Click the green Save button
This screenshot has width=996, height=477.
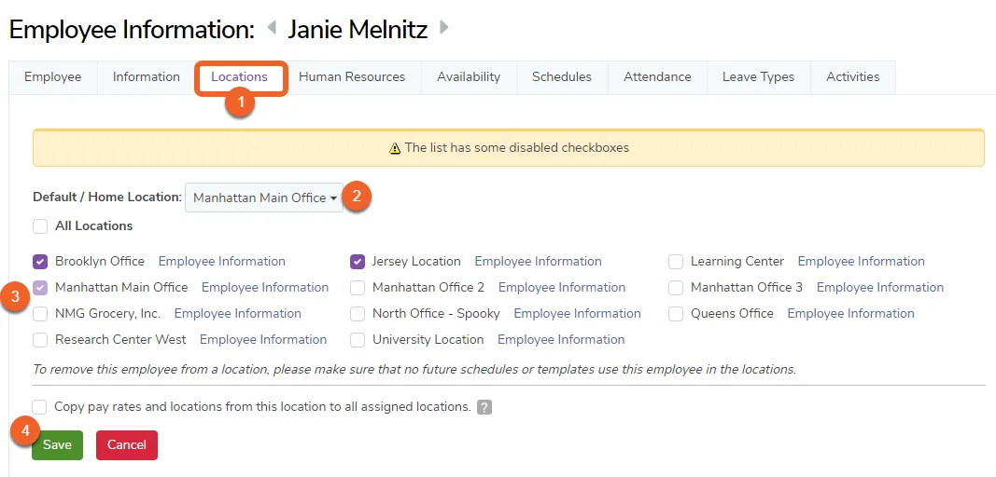click(57, 445)
